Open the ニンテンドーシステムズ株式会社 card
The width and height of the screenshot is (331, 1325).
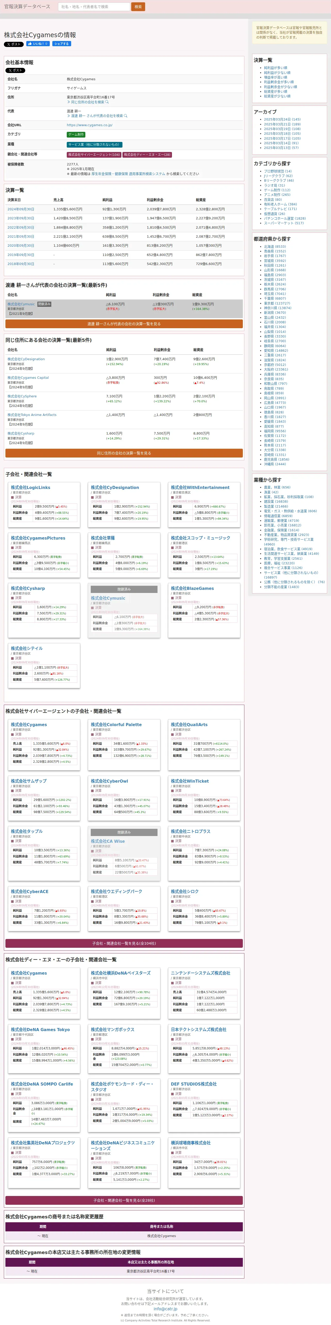(201, 973)
